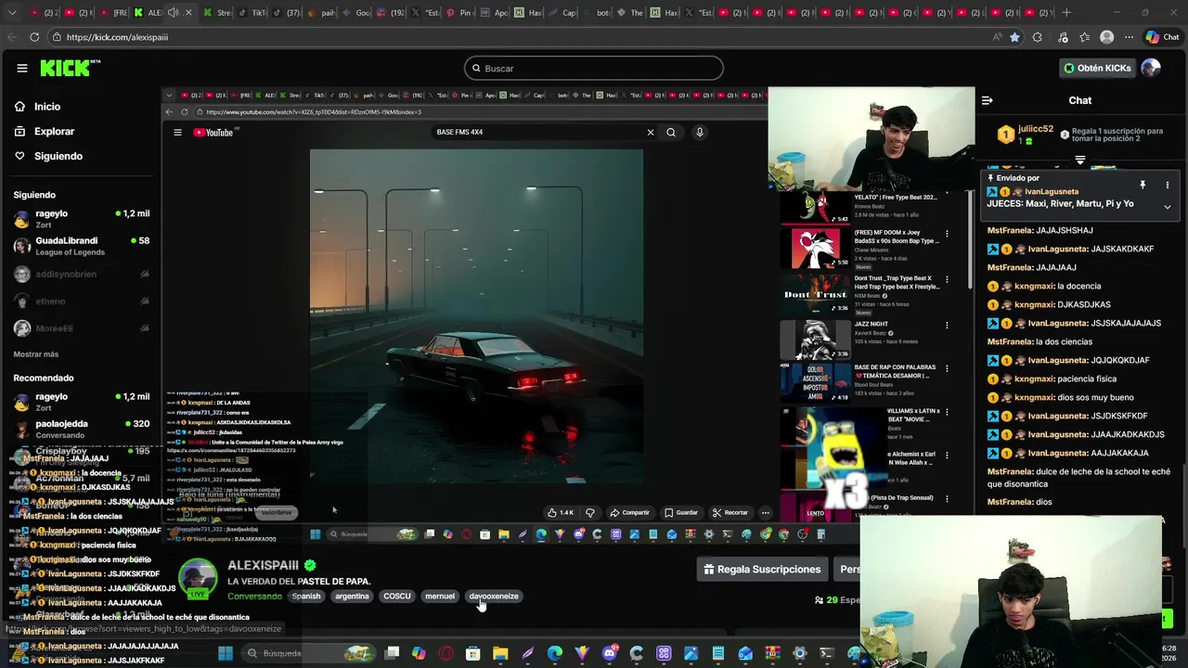Click Guardar under the YouTube video
The height and width of the screenshot is (668, 1188).
[681, 512]
